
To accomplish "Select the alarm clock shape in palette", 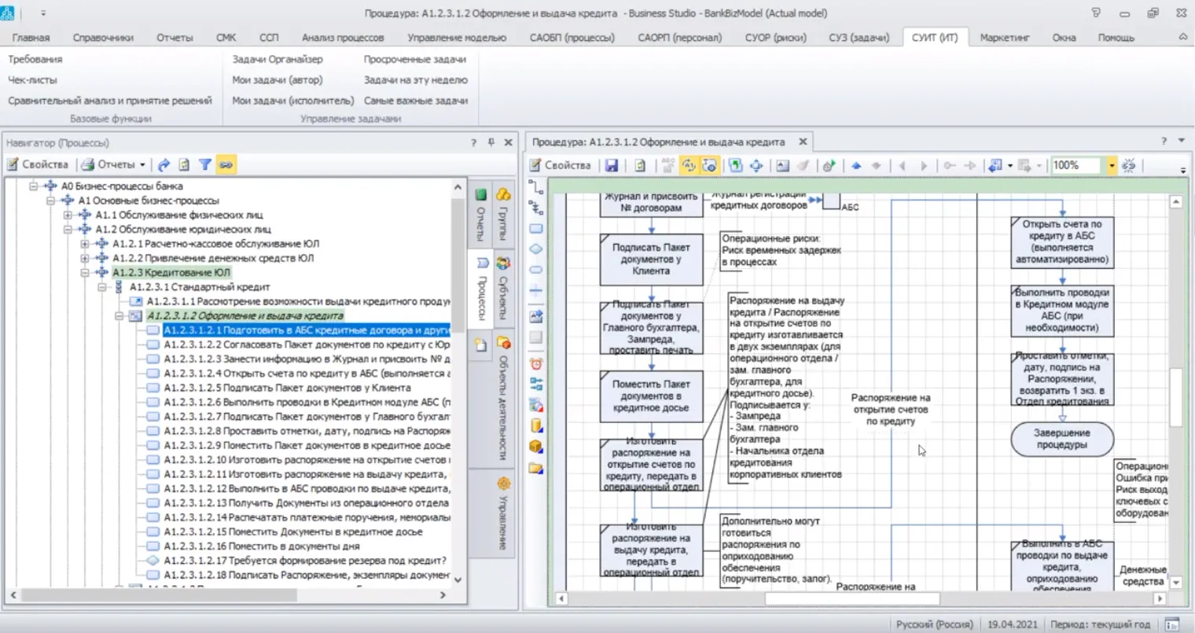I will coord(536,364).
